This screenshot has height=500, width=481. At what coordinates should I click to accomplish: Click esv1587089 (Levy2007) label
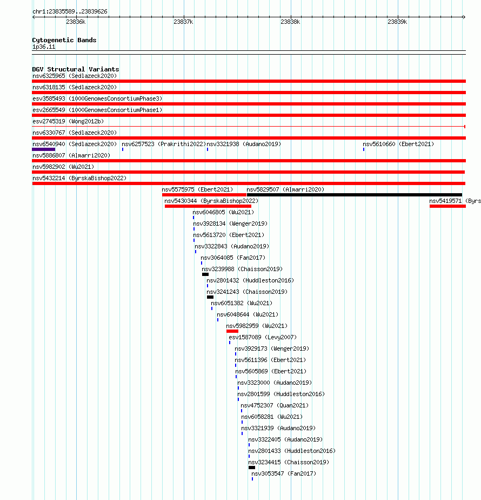pyautogui.click(x=263, y=337)
